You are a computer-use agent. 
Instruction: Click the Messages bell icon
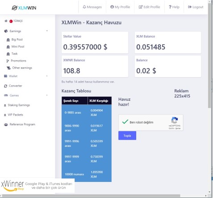pyautogui.click(x=84, y=7)
